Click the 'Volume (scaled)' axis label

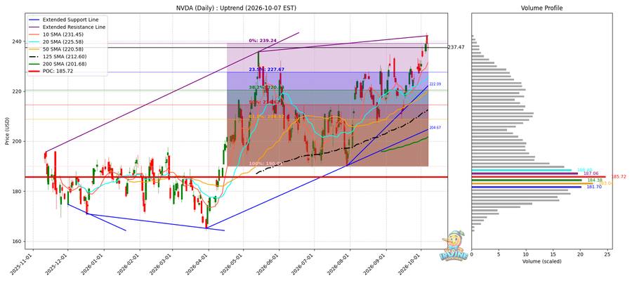tap(541, 261)
